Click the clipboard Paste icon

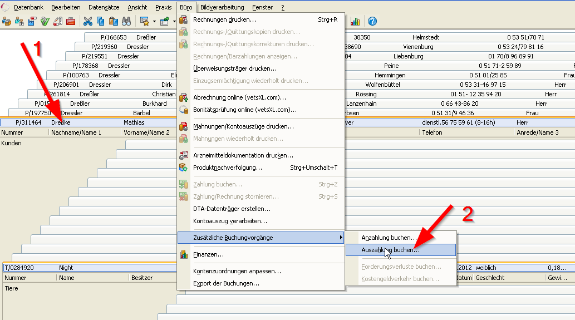[x=114, y=21]
